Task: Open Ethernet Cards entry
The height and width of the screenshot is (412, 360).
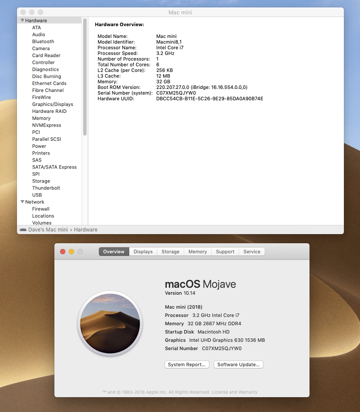Action: coord(49,83)
